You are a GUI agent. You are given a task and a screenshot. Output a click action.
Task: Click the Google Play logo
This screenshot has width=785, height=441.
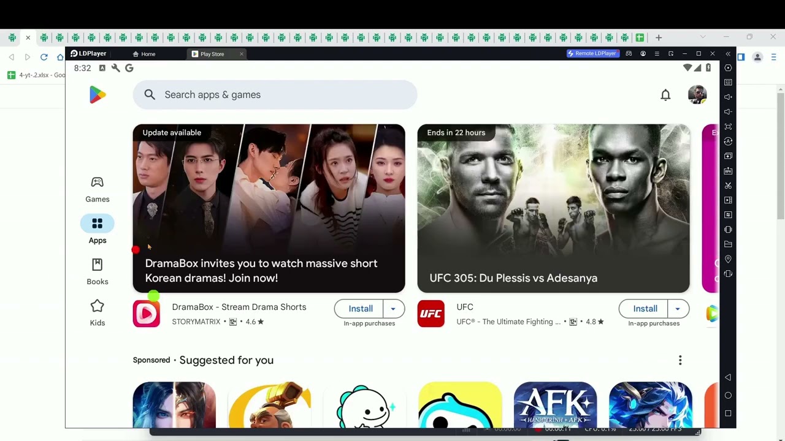pyautogui.click(x=98, y=95)
